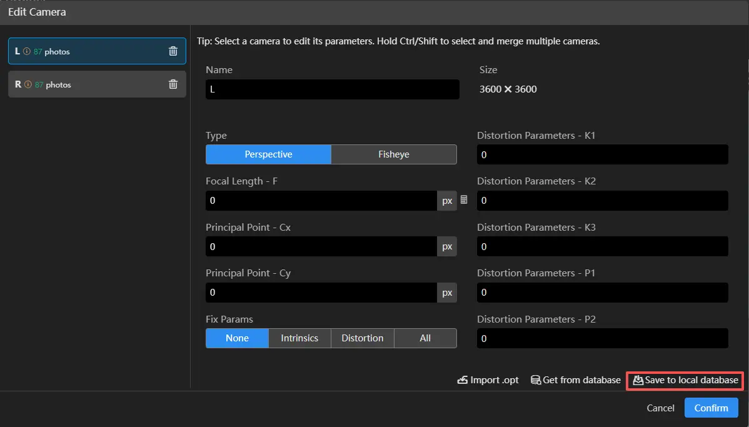Select the Perspective camera type

click(x=268, y=154)
